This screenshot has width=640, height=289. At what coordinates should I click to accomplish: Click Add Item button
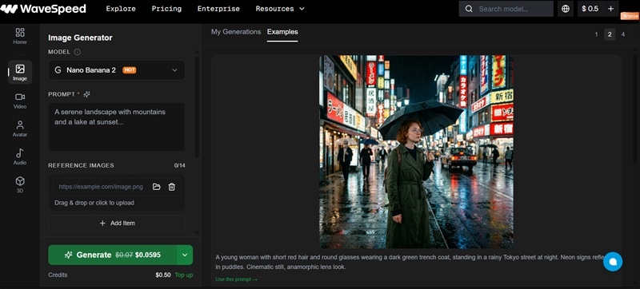click(x=117, y=223)
